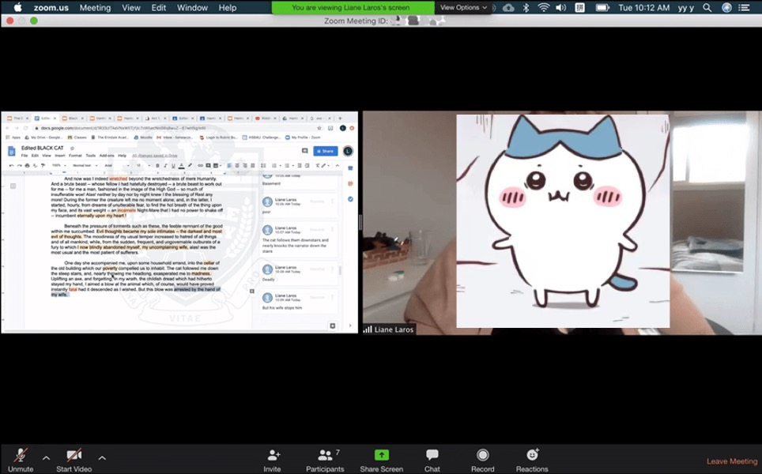
Task: Click the Edited BLACK CAT document title
Action: (42, 149)
